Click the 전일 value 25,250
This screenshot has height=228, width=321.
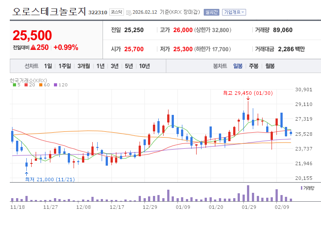[x=134, y=30]
